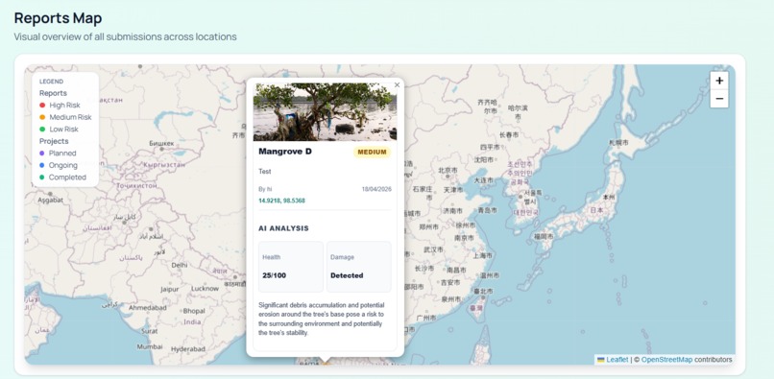Click the Reports legend section label
The height and width of the screenshot is (379, 774).
pos(53,93)
